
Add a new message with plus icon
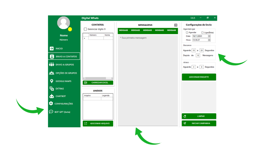tap(176, 25)
